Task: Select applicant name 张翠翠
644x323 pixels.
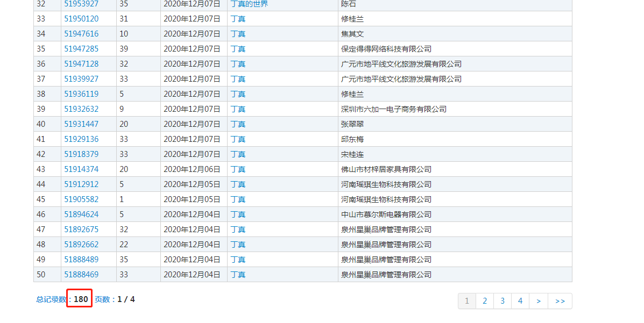Action: coord(352,124)
